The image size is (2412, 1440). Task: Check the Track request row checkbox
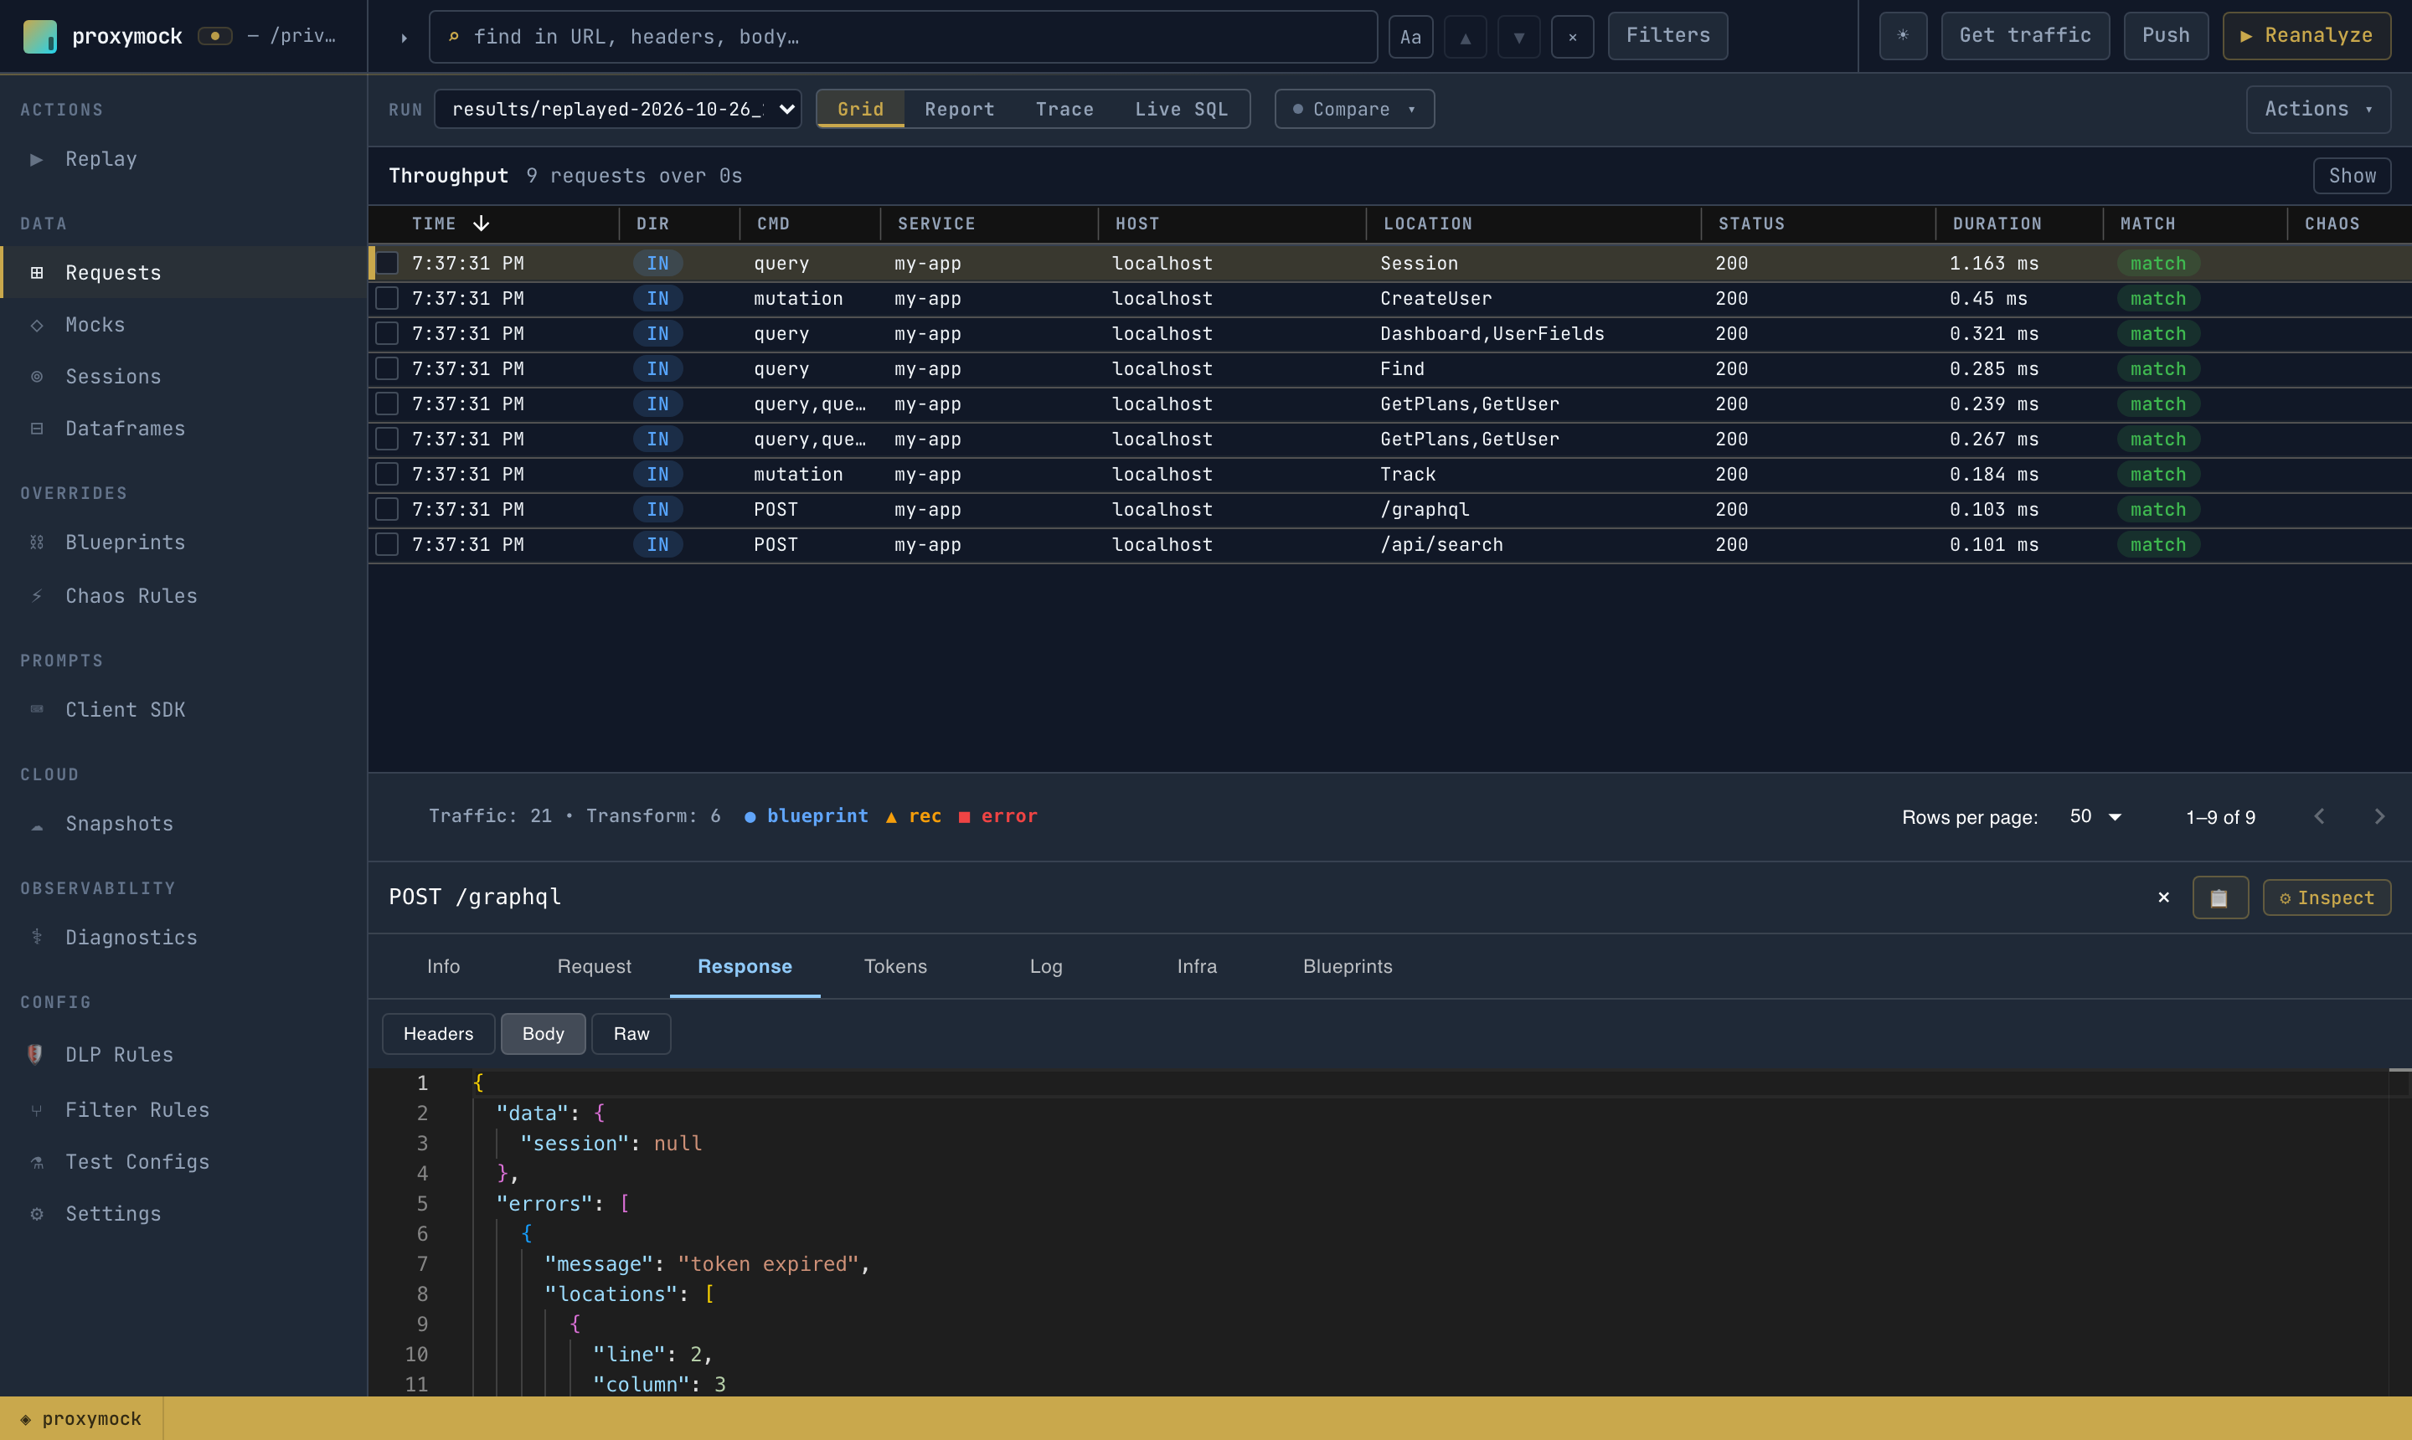coord(387,475)
